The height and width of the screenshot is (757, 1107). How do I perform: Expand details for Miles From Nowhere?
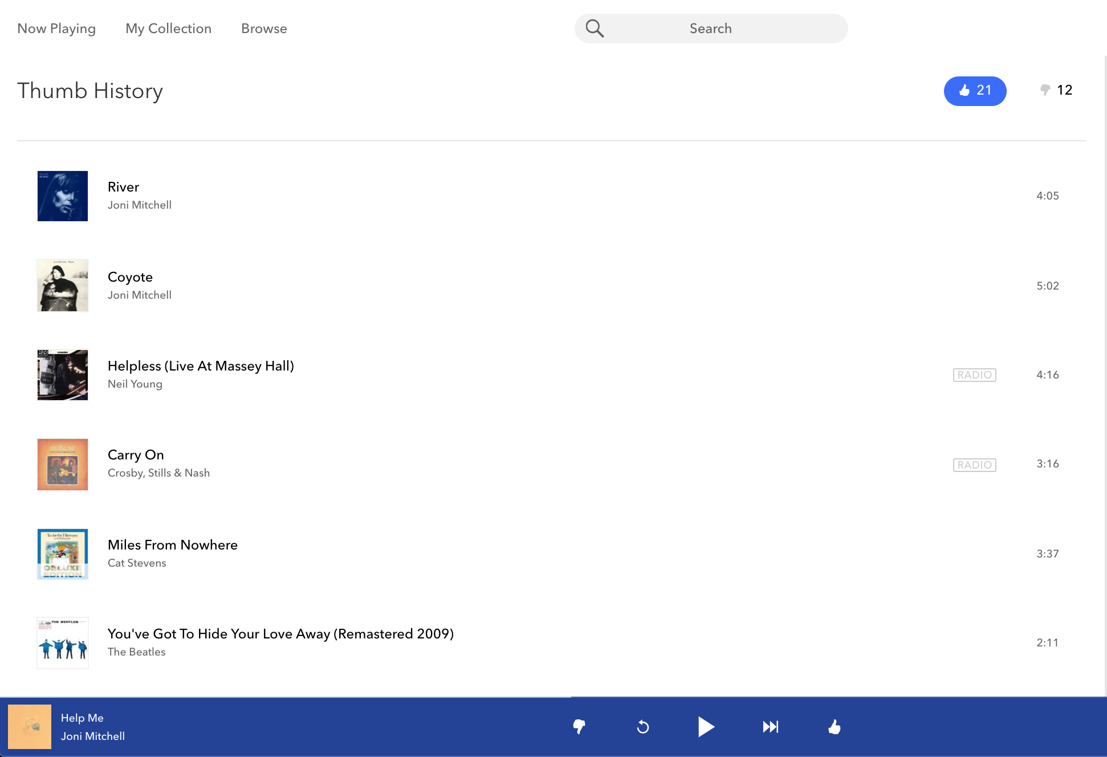pos(173,545)
